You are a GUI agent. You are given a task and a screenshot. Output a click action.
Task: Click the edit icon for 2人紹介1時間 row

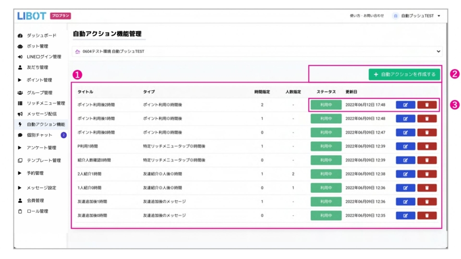(405, 174)
